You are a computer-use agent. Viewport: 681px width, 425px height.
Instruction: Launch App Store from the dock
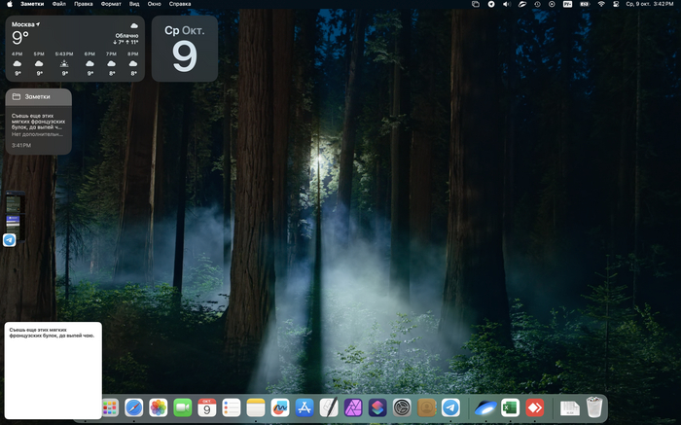305,408
